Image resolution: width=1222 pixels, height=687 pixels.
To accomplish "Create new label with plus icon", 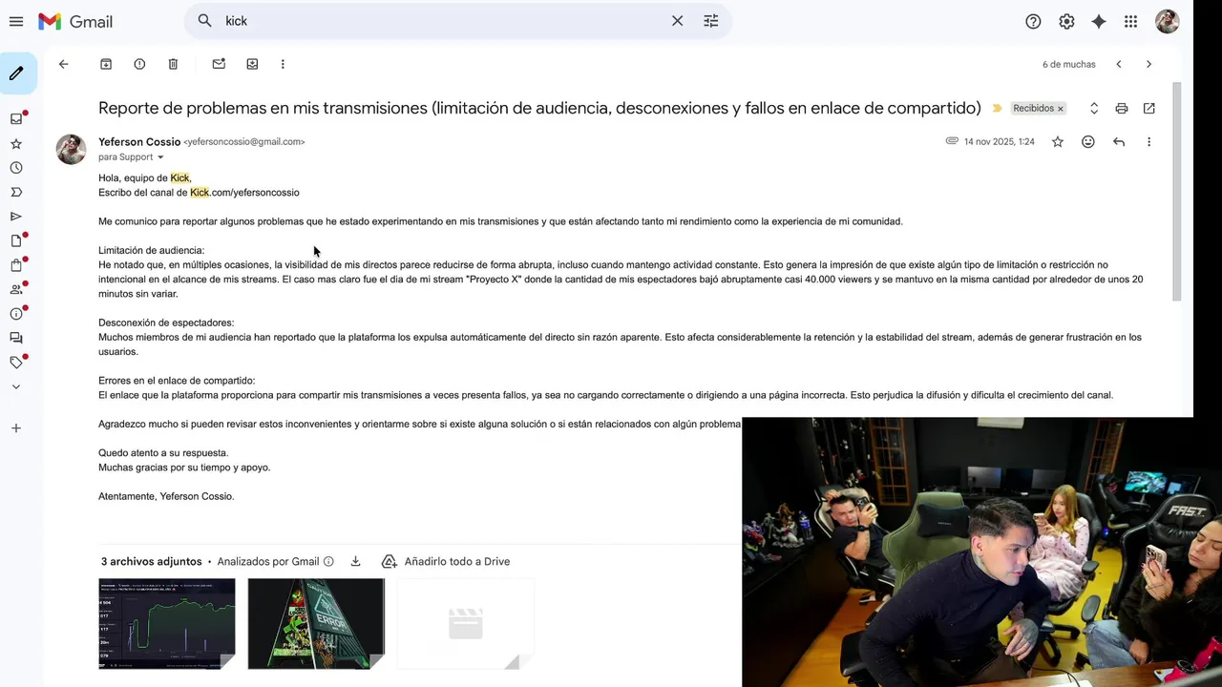I will pyautogui.click(x=16, y=428).
